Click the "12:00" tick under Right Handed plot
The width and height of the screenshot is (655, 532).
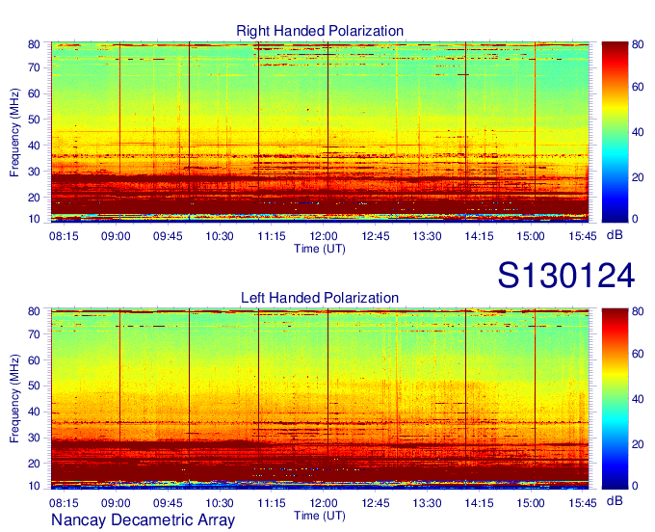pyautogui.click(x=324, y=236)
